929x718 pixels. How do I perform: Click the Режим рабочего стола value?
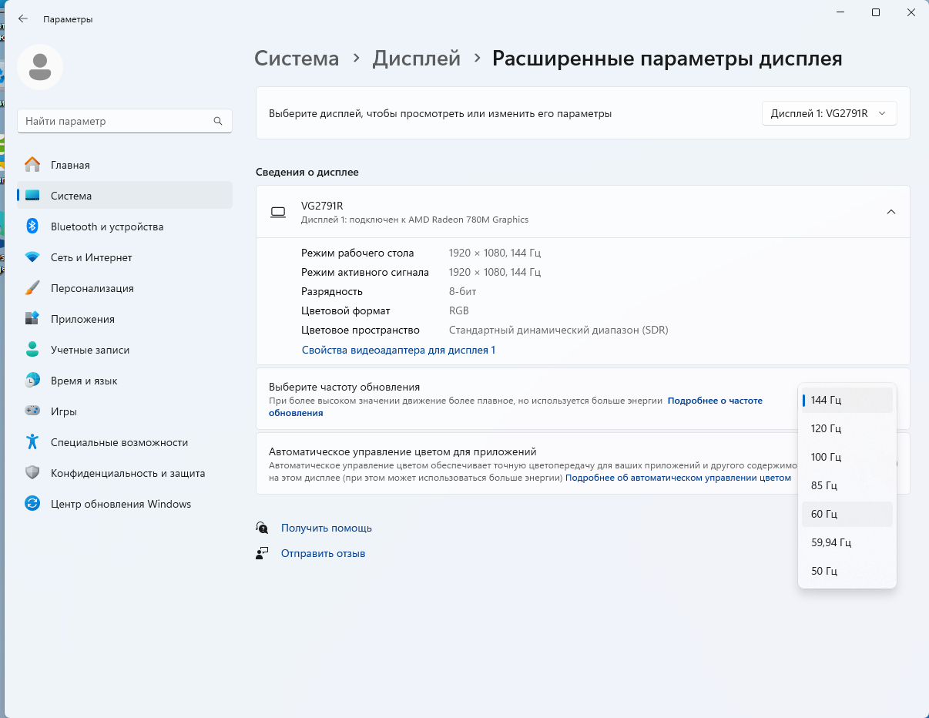pos(495,253)
